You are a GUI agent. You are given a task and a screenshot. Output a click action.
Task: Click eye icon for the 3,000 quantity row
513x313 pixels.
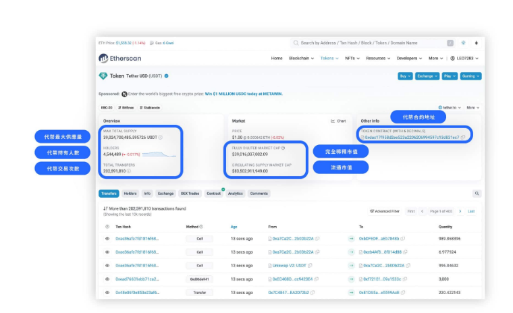[107, 279]
